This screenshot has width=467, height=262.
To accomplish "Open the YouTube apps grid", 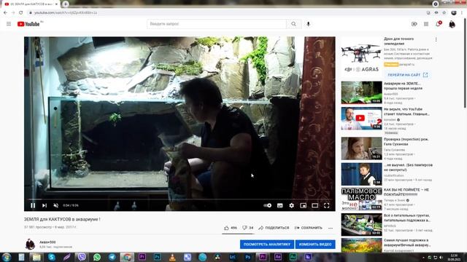I will point(426,24).
